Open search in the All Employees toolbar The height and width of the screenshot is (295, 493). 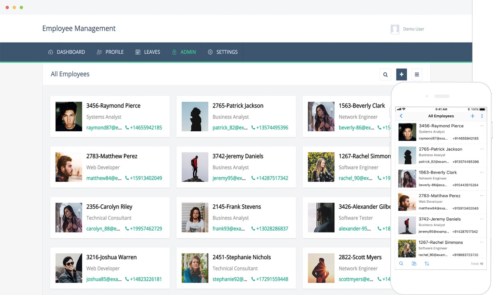[385, 75]
